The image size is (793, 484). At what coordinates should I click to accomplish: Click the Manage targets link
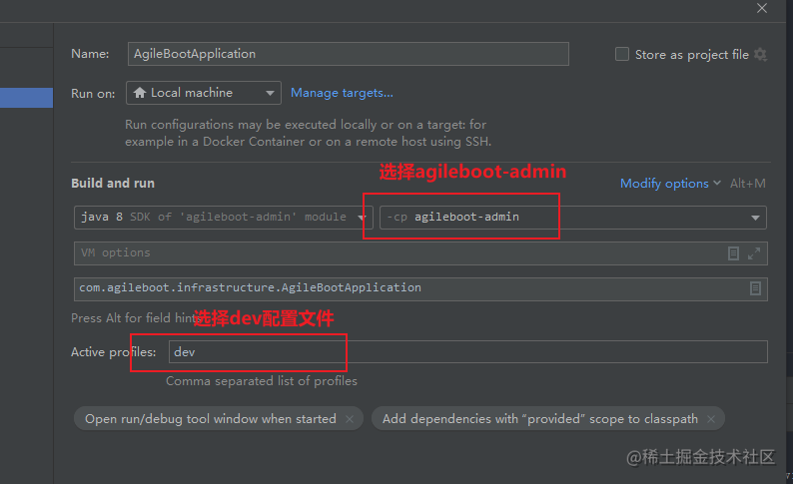pyautogui.click(x=342, y=93)
